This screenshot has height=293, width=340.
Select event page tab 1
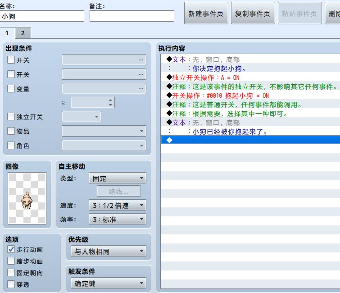click(x=7, y=33)
